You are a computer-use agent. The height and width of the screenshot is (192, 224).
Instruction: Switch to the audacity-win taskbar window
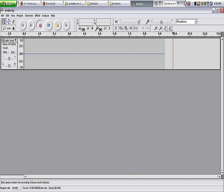[x=75, y=4]
